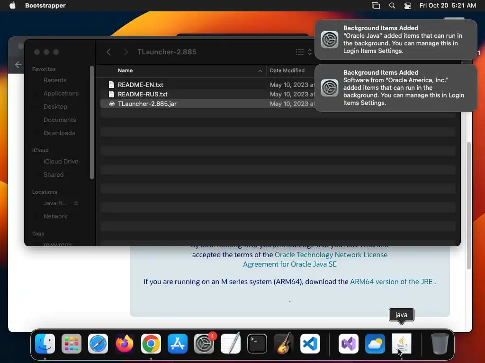Open GarageBand from the Dock
The width and height of the screenshot is (485, 363).
(284, 344)
